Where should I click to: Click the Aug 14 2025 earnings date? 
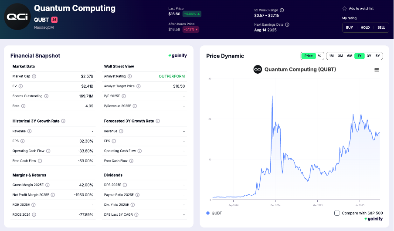265,30
